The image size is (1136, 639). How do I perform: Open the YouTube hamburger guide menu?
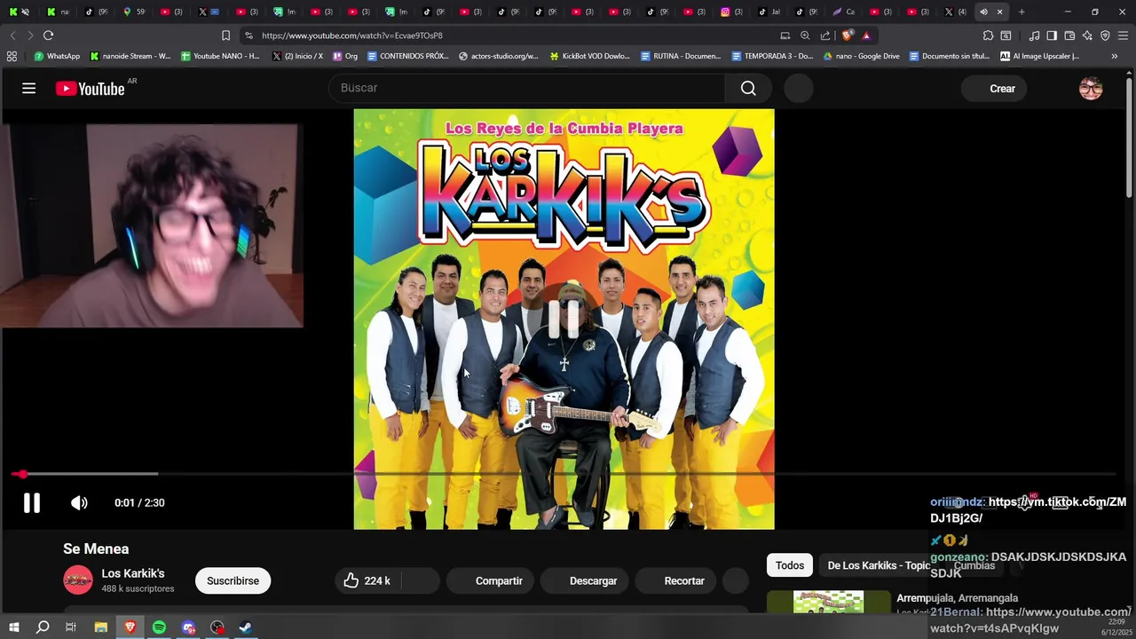(28, 88)
